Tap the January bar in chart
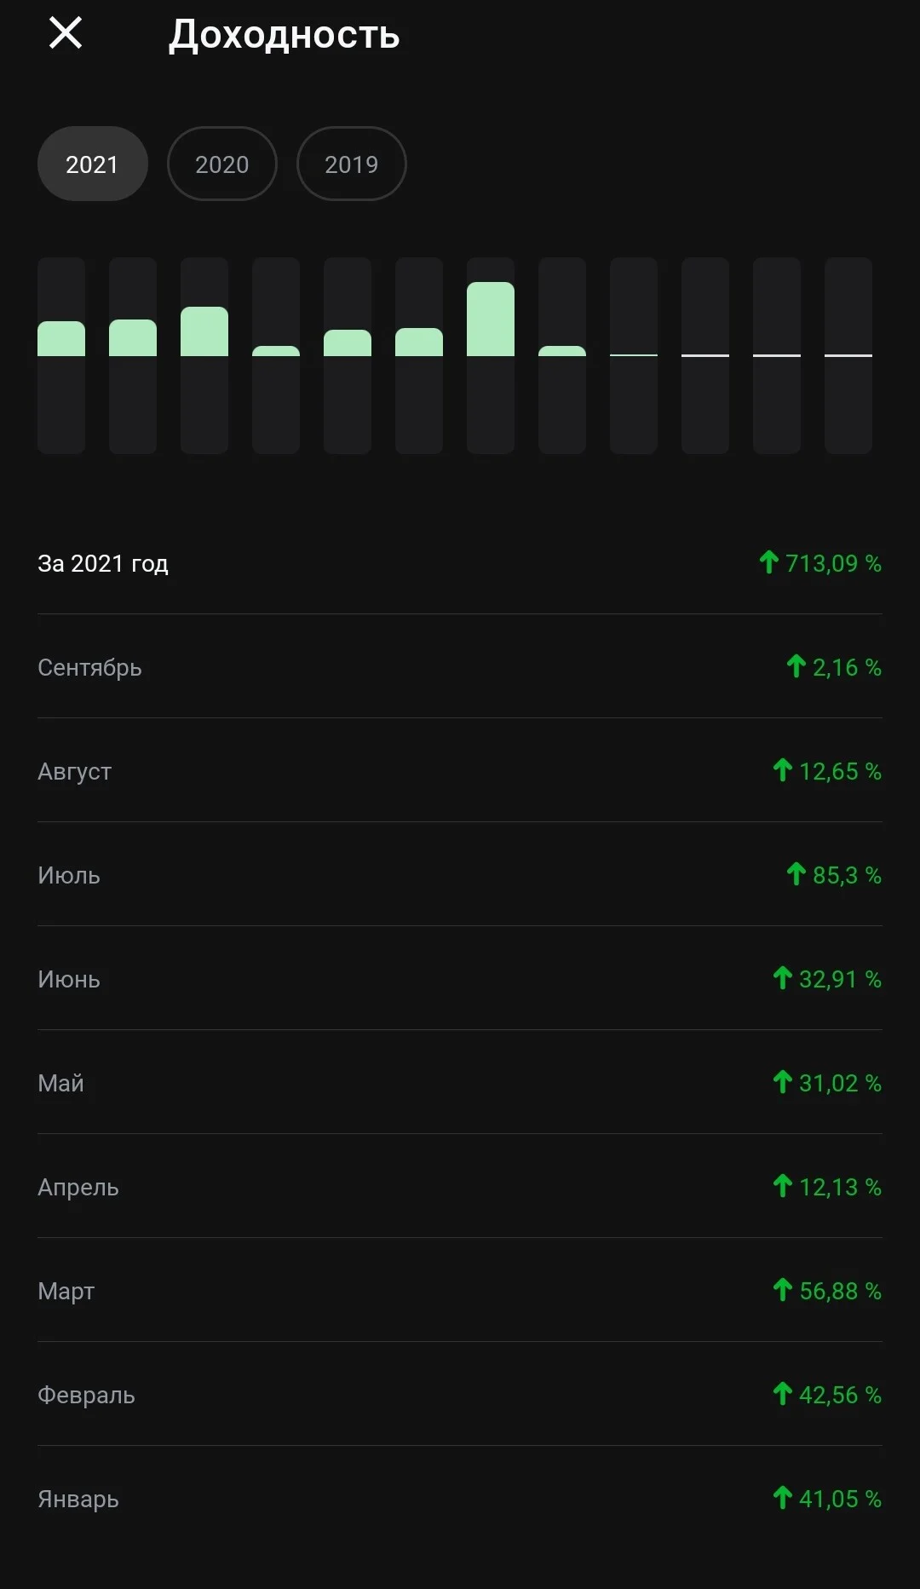920x1589 pixels. coord(61,355)
